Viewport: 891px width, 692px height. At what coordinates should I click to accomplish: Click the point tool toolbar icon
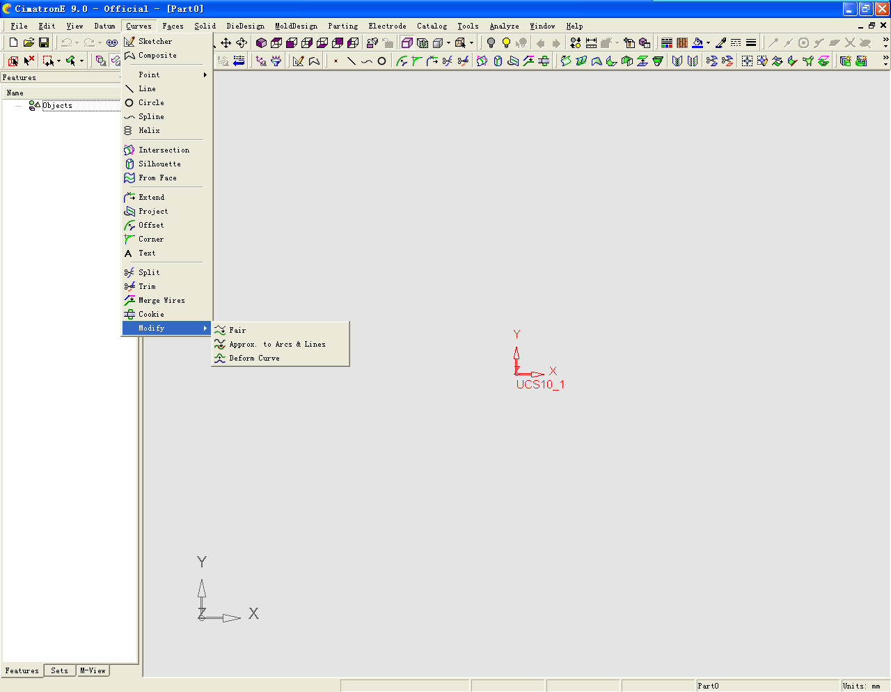[336, 61]
